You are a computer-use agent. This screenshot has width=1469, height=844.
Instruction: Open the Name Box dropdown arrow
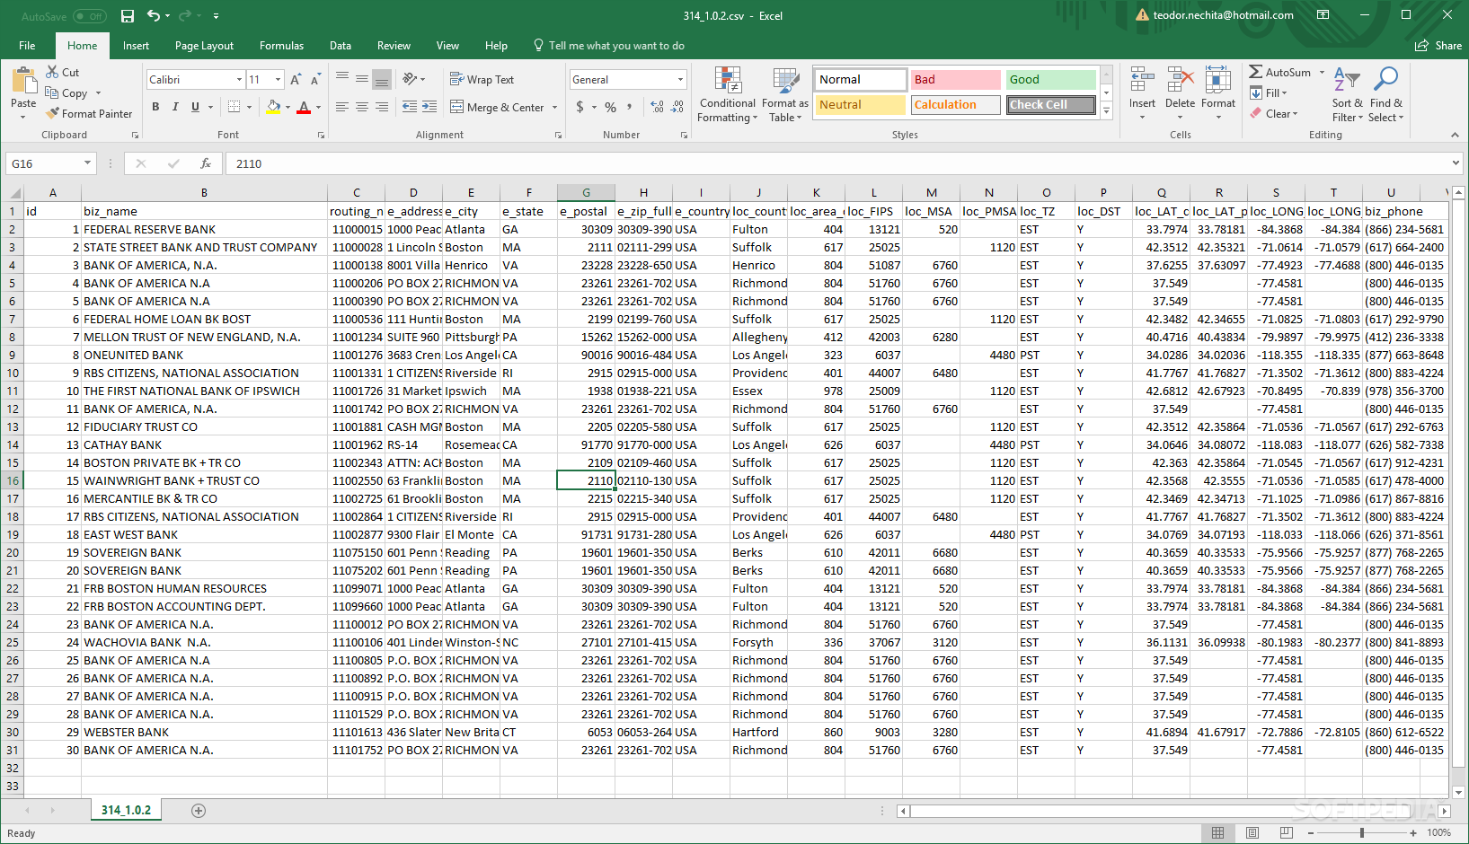tap(87, 163)
